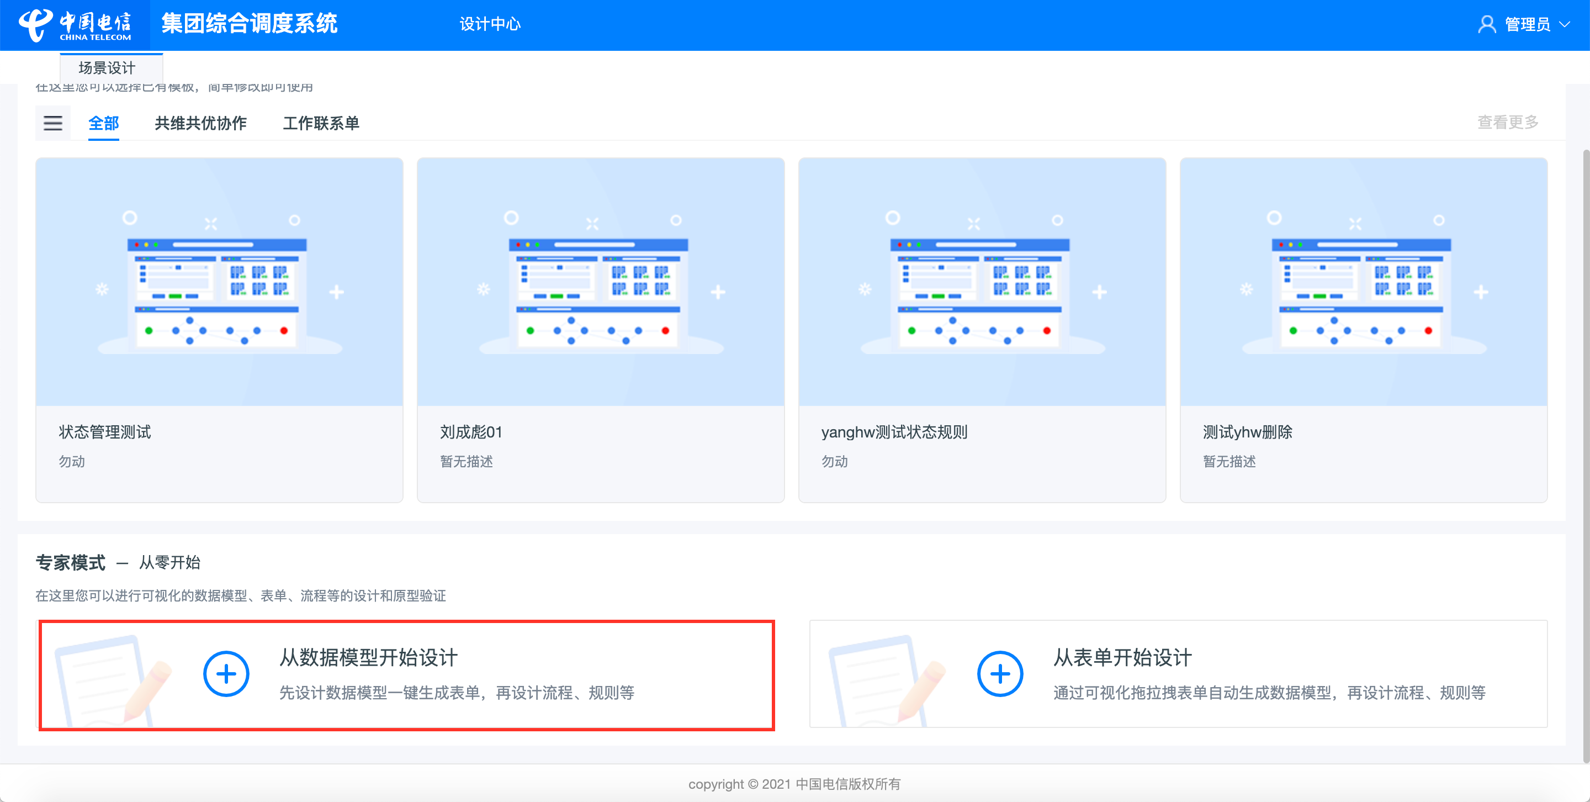Click the hamburger menu icon beside 全部
This screenshot has height=802, width=1590.
(x=52, y=123)
